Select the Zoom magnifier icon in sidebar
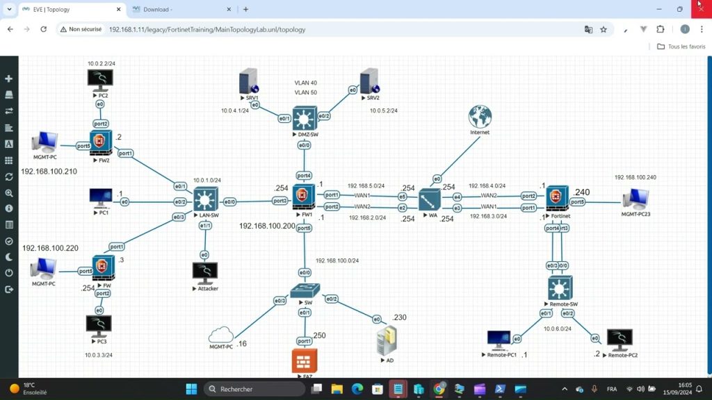The height and width of the screenshot is (400, 712). [x=9, y=192]
